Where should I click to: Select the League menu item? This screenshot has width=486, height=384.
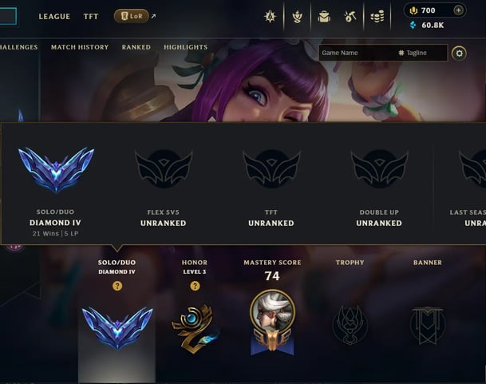(x=54, y=17)
